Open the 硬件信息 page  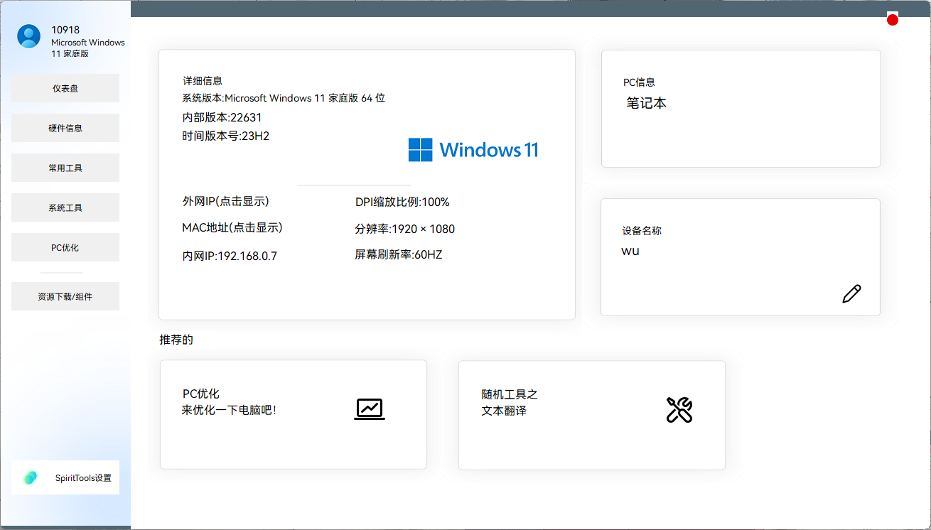click(x=65, y=129)
